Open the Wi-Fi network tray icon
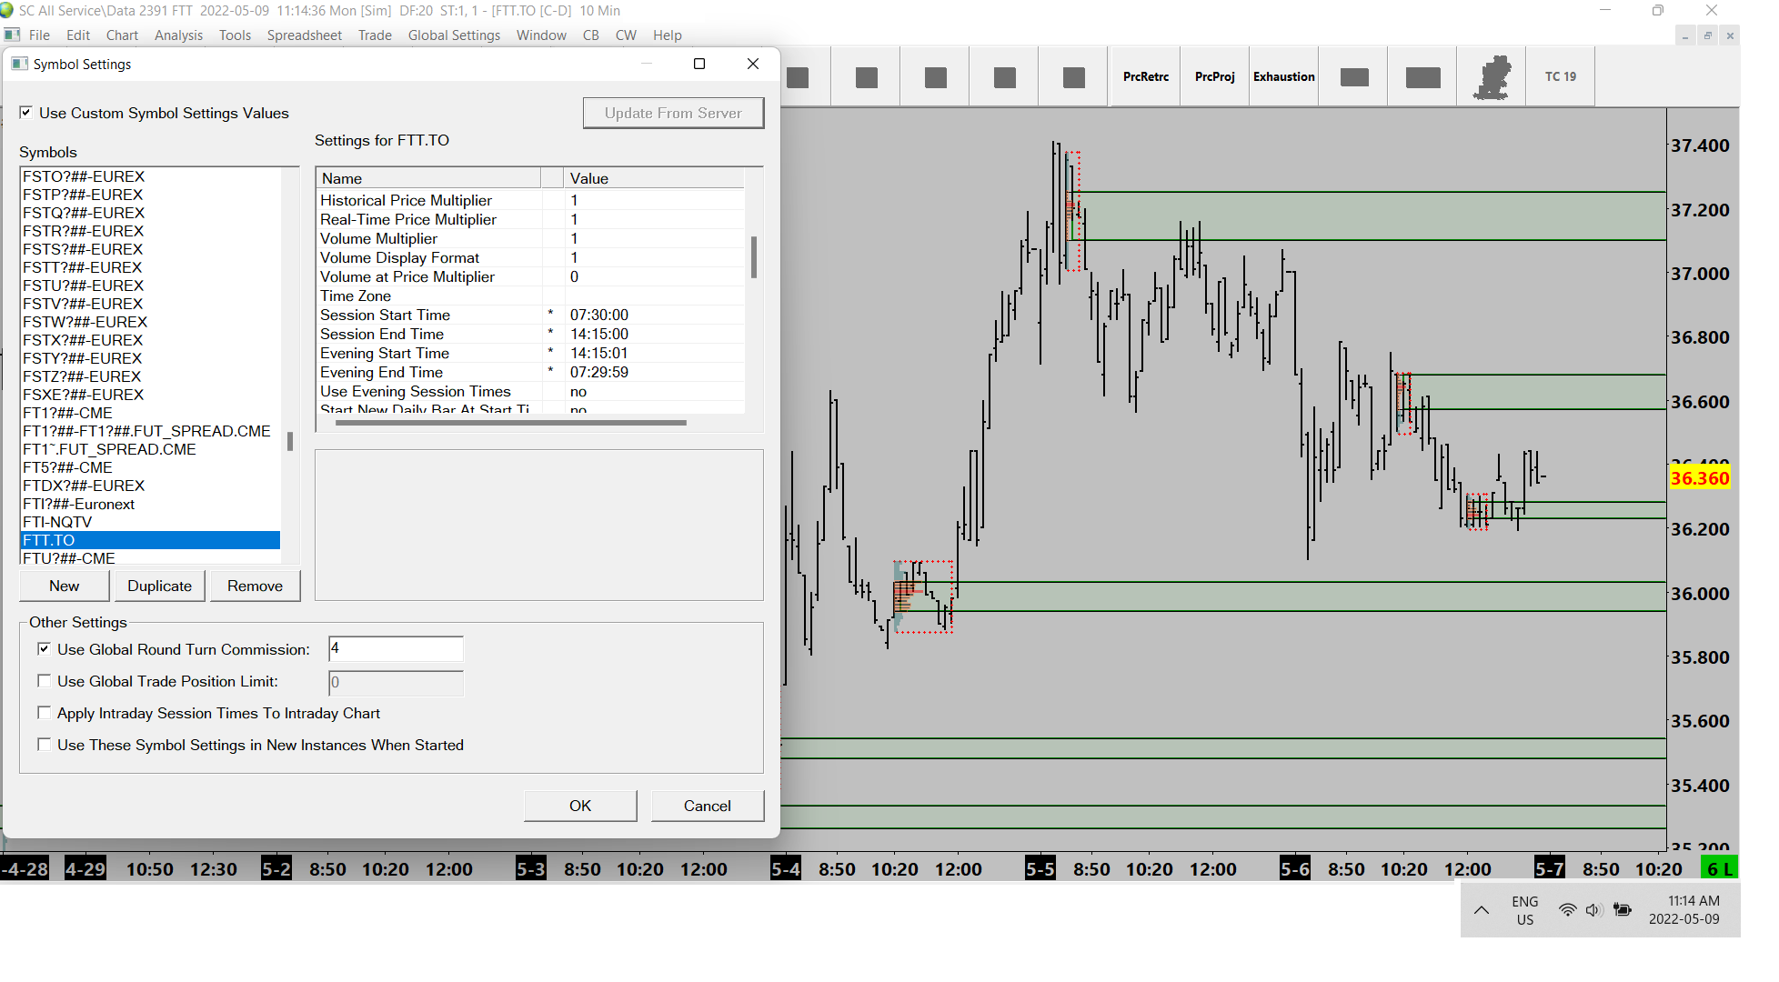 1567,910
